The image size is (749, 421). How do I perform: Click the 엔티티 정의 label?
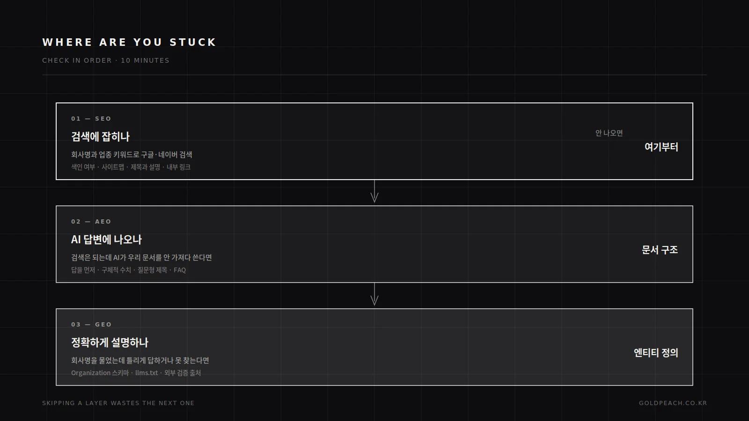pyautogui.click(x=656, y=353)
